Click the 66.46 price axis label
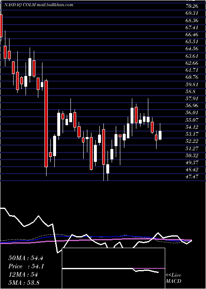This screenshot has height=289, width=206. coord(192,35)
